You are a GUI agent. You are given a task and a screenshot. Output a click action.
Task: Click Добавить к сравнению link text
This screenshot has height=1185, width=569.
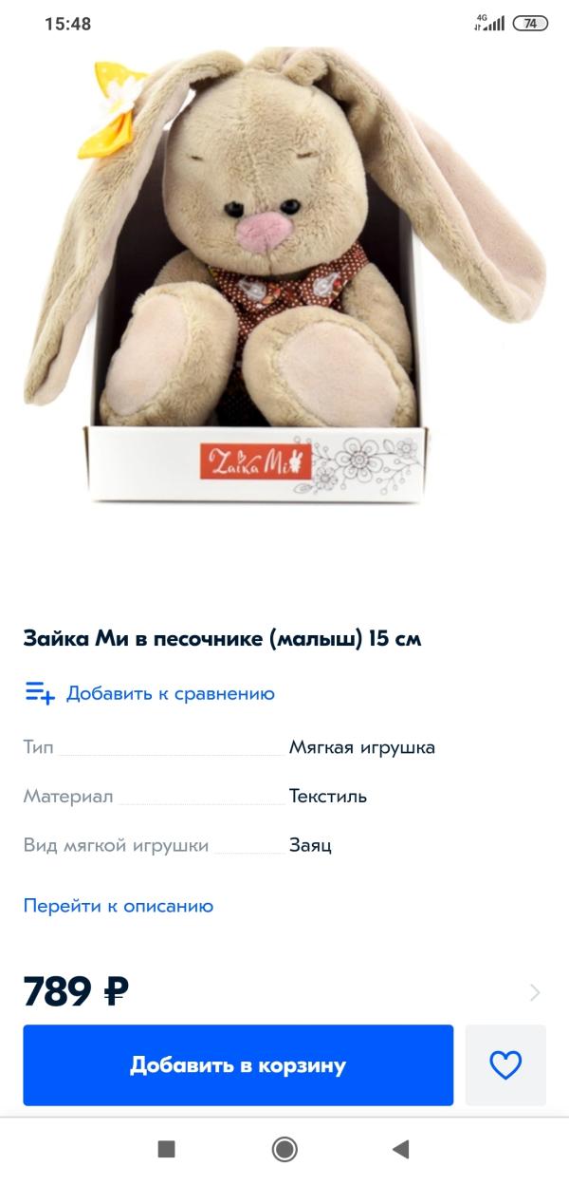(x=171, y=694)
